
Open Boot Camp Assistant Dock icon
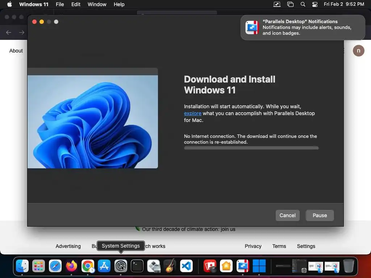(153, 266)
